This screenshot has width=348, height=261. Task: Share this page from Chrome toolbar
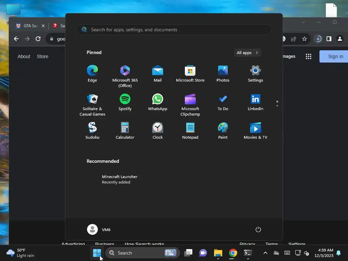[294, 39]
